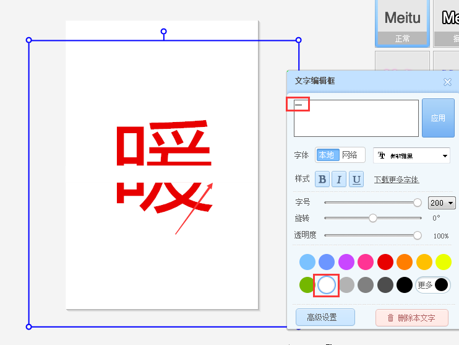Screen dimensions: 459x345
Task: Pick the medium gray color swatch
Action: [x=366, y=285]
